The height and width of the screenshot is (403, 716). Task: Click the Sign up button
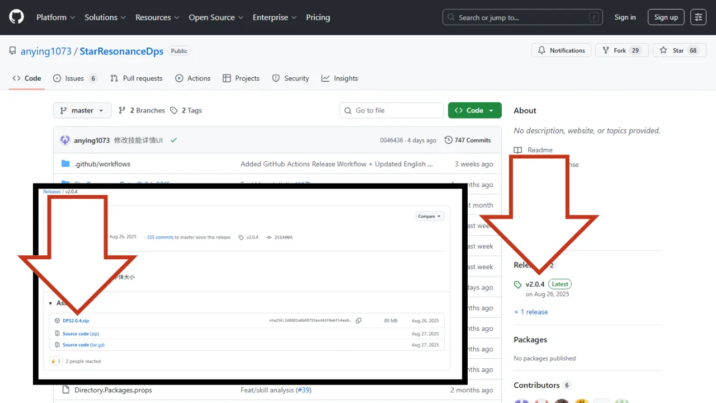(x=666, y=17)
